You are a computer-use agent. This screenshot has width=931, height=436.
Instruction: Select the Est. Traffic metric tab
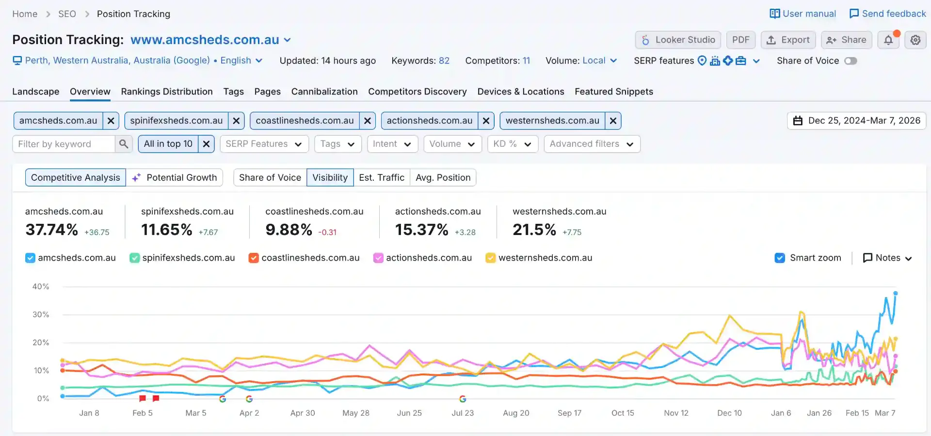[382, 178]
